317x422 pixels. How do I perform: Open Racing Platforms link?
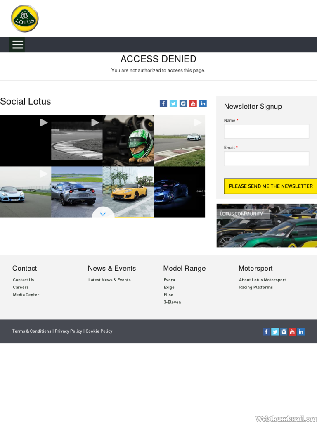(x=256, y=287)
